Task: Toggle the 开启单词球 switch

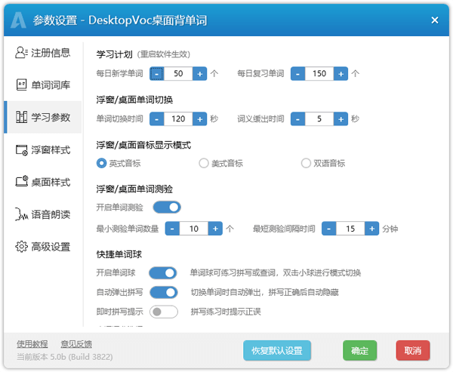Action: (163, 272)
